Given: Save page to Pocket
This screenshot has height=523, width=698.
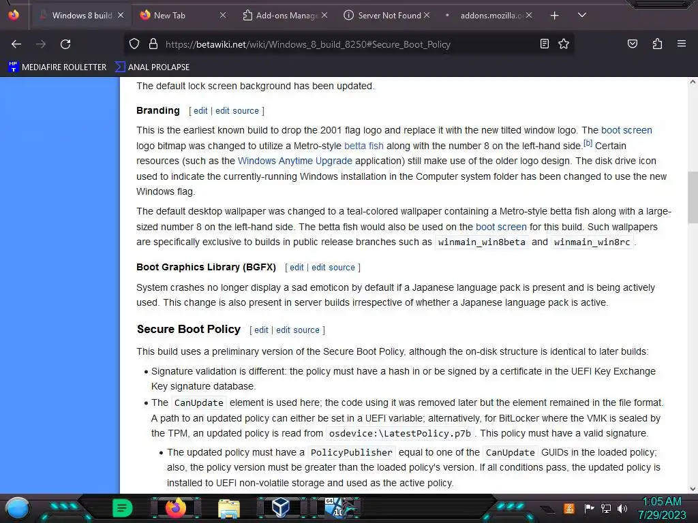Looking at the screenshot, I should click(x=632, y=44).
